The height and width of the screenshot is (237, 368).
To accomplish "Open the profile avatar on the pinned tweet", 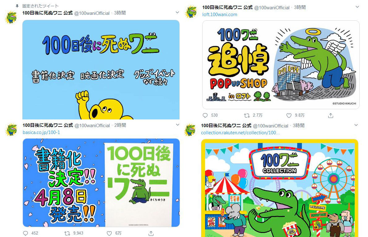I will (11, 17).
